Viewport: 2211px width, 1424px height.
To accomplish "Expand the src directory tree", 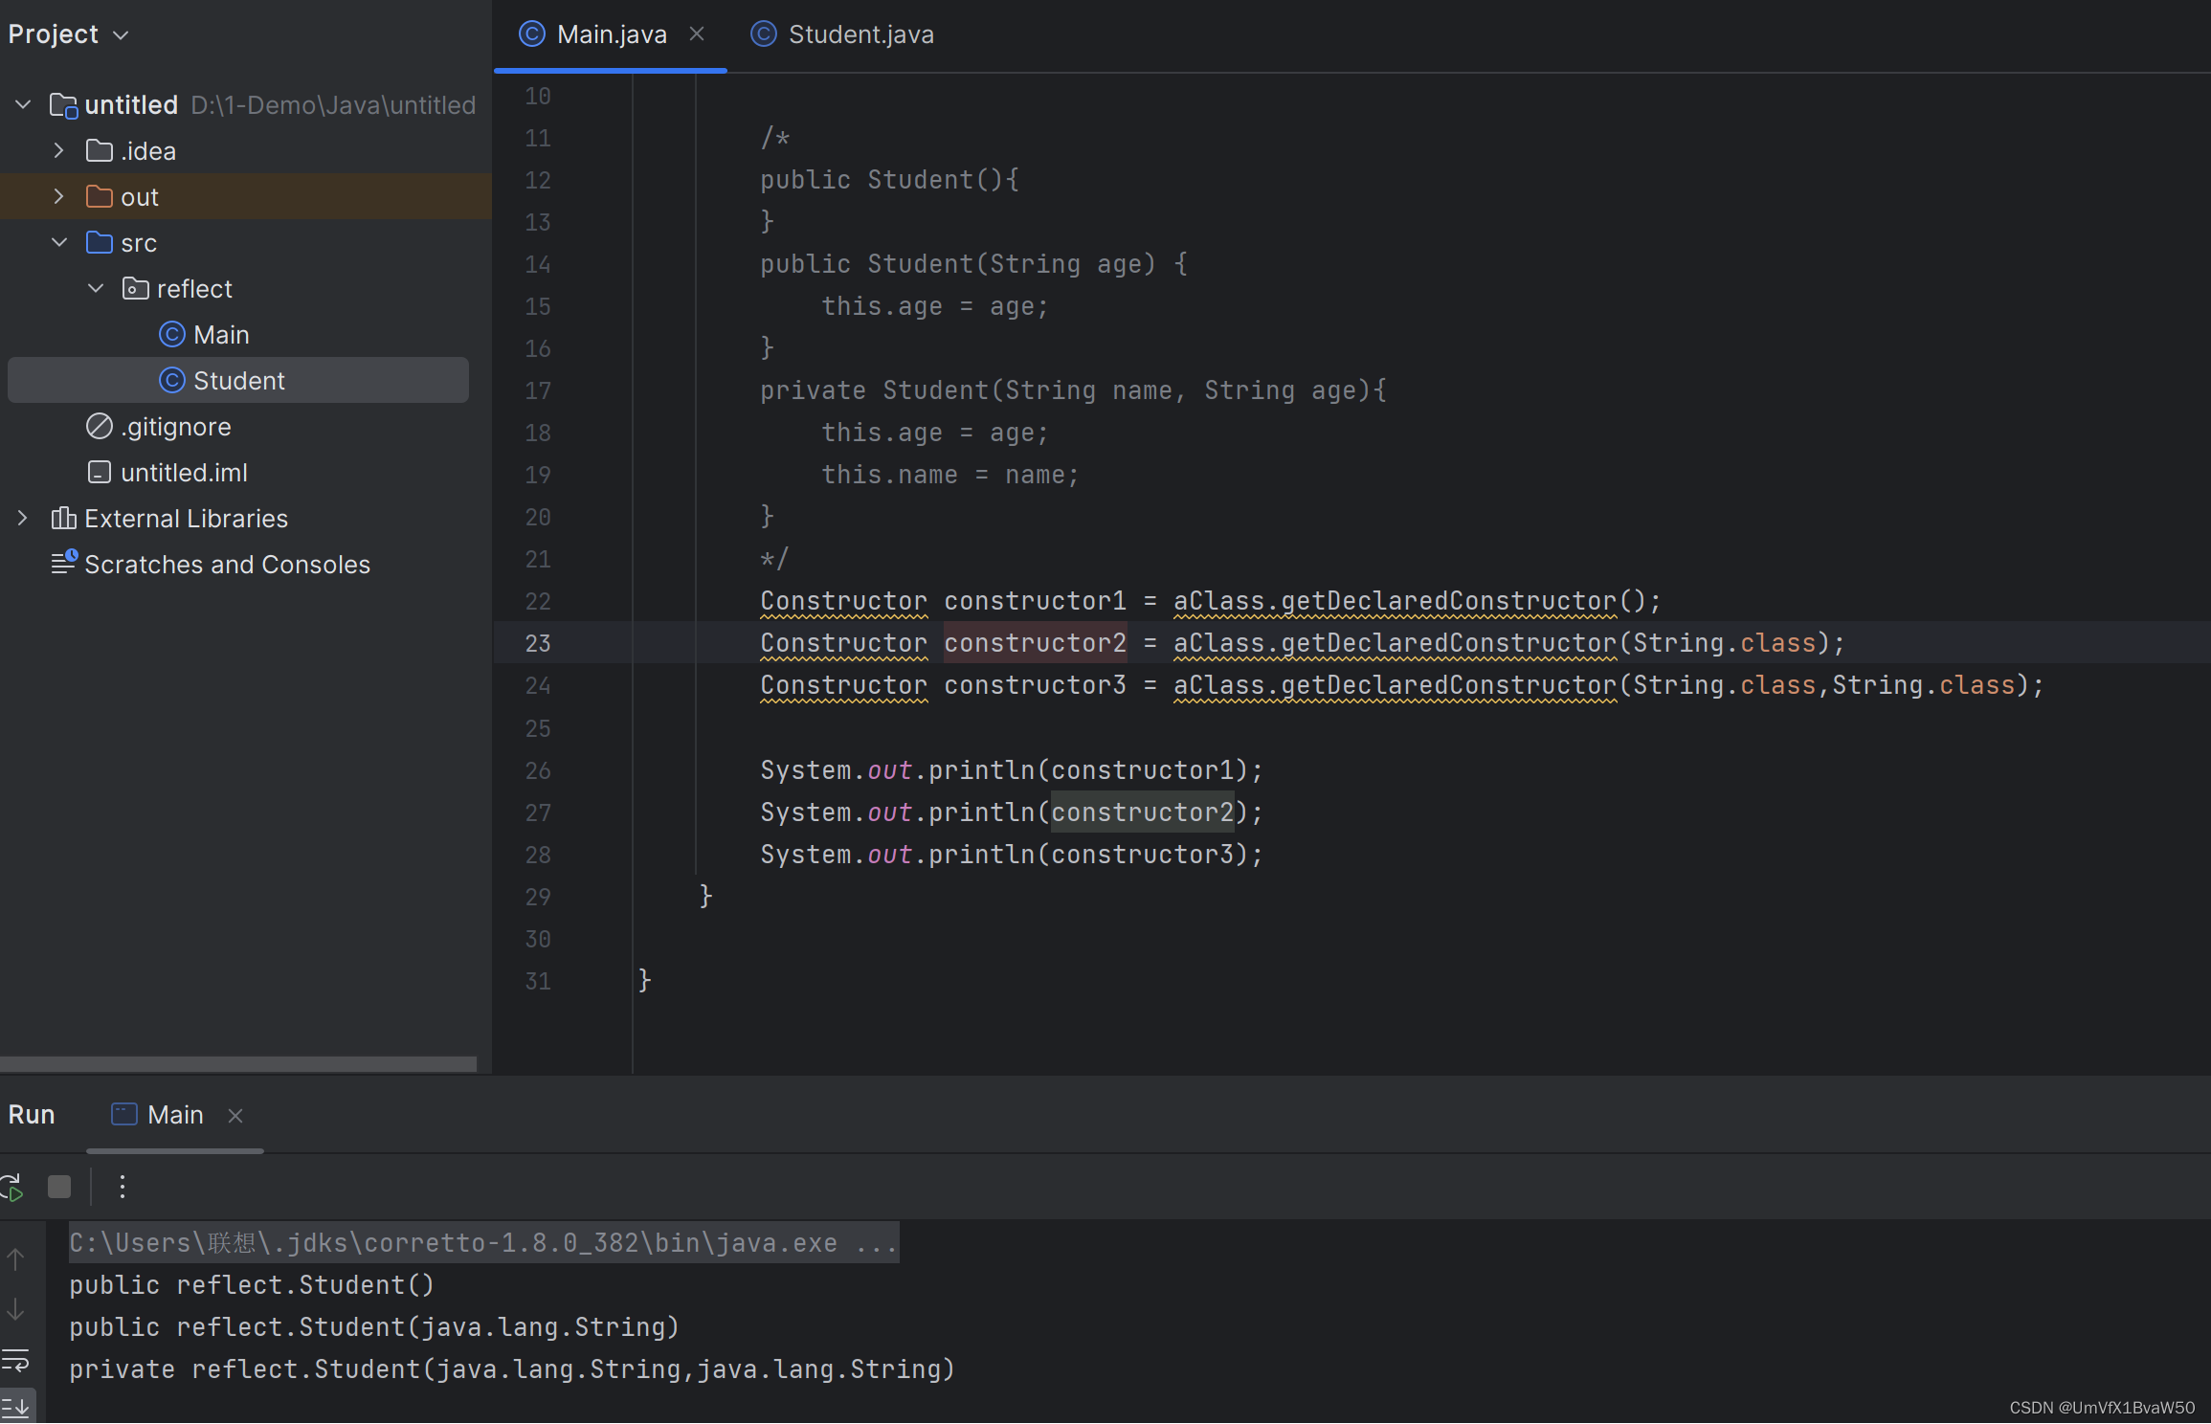I will (58, 241).
